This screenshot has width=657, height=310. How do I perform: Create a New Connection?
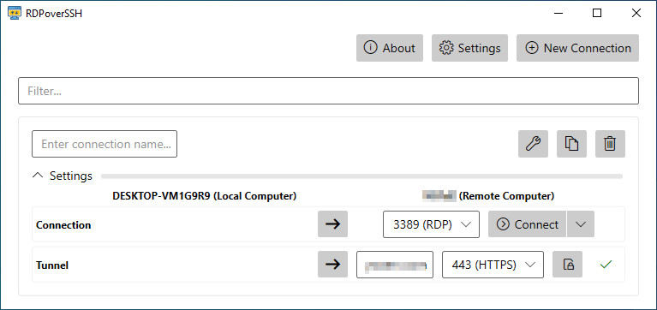click(x=577, y=48)
